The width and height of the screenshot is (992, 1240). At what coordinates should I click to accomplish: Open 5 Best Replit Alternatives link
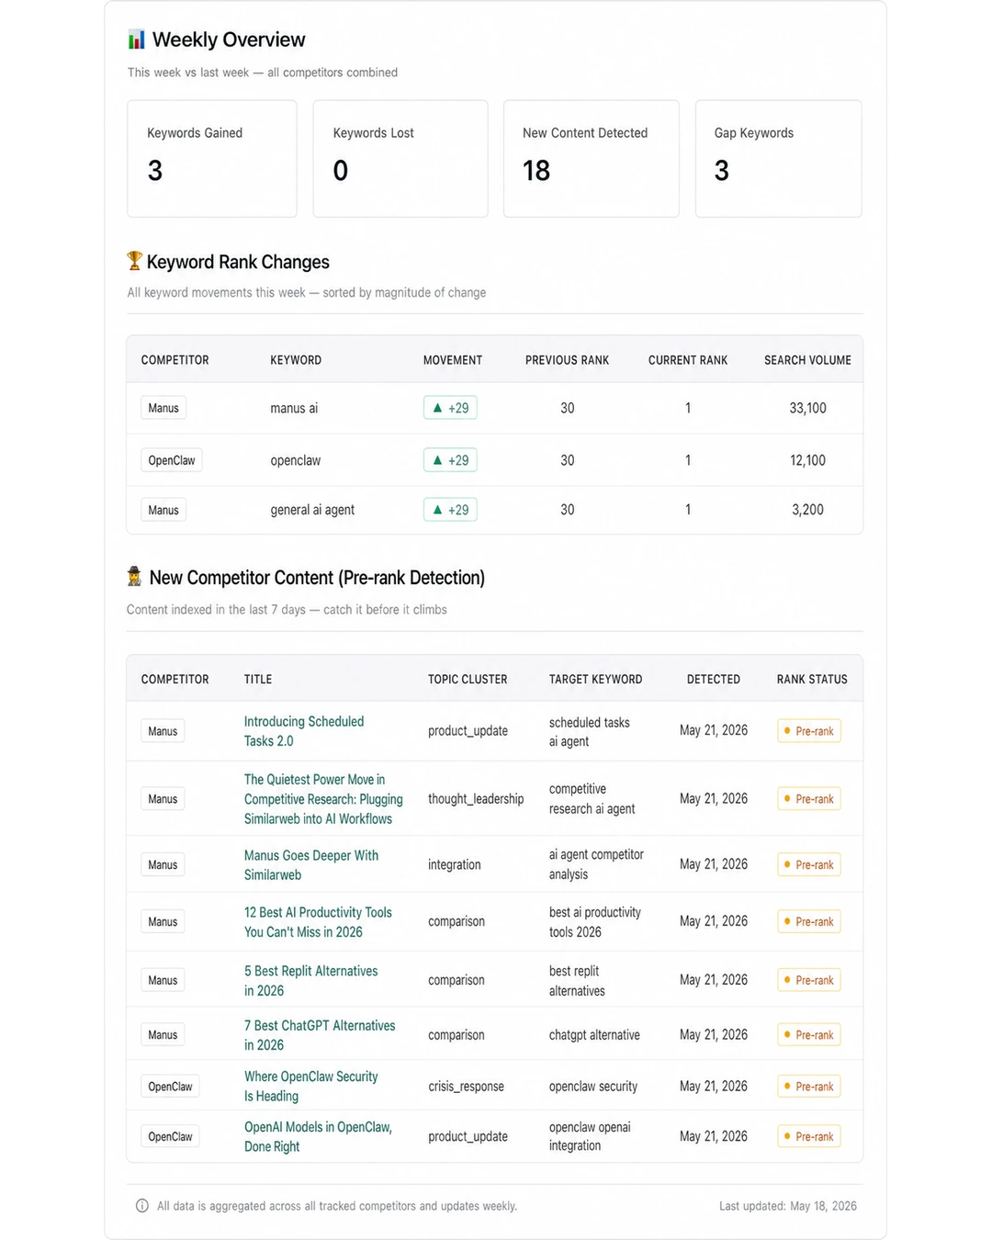click(310, 981)
